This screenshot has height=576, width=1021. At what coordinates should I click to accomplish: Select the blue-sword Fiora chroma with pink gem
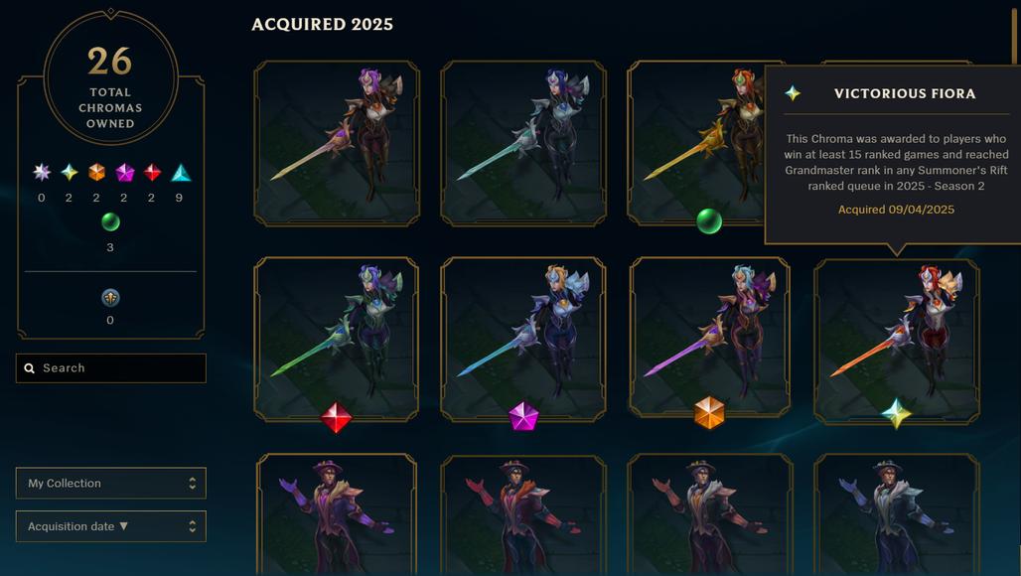point(522,339)
